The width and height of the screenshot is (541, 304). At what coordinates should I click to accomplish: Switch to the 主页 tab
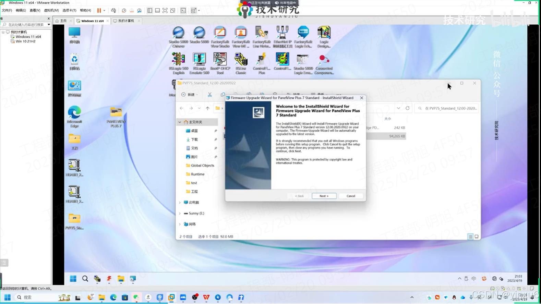63,21
